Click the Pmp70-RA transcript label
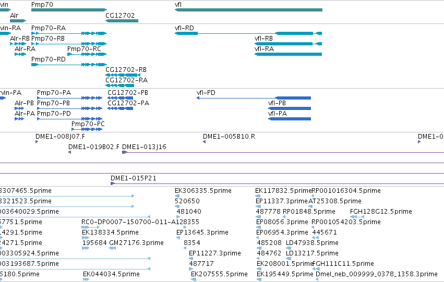The image size is (444, 282). (49, 28)
